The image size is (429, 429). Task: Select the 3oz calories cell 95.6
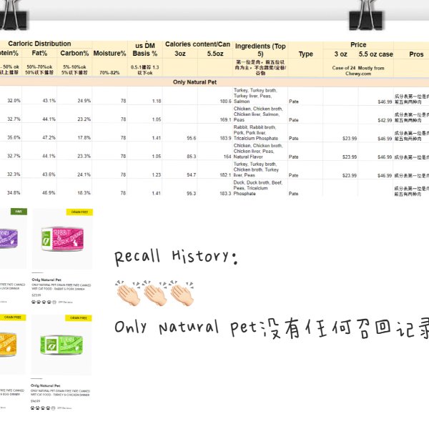pos(180,133)
